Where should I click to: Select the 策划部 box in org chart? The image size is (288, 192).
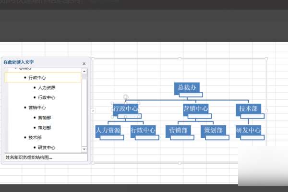[x=213, y=130]
